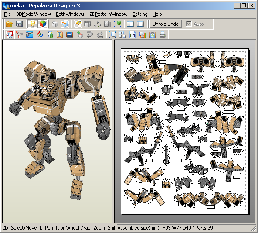Screen dimensions: 258x233
Task: Open the 3DModelWindow menu
Action: (34, 14)
